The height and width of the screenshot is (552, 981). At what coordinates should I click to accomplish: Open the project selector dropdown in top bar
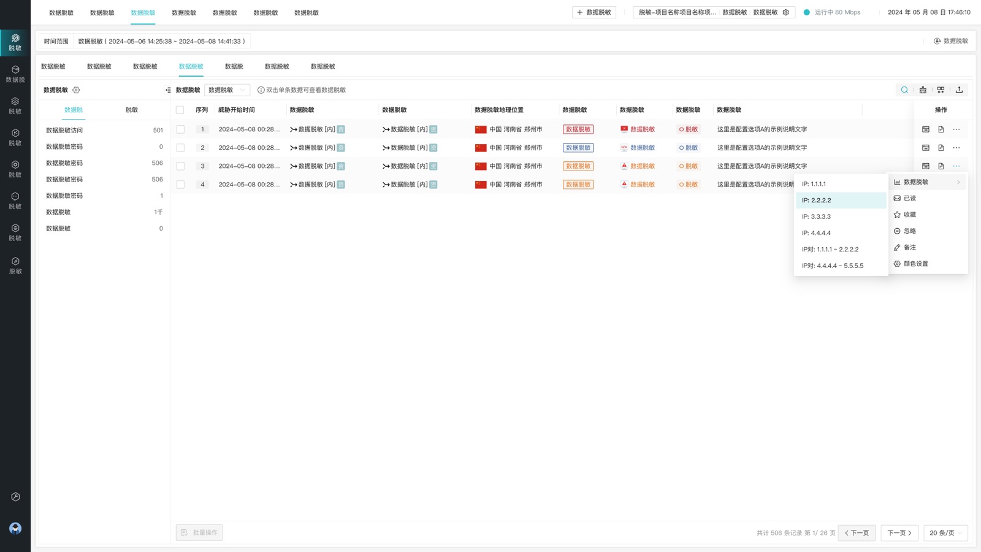714,12
